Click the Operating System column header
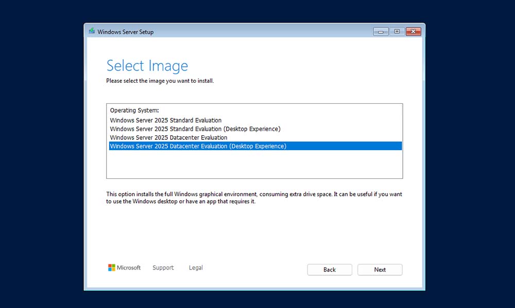 click(x=134, y=111)
